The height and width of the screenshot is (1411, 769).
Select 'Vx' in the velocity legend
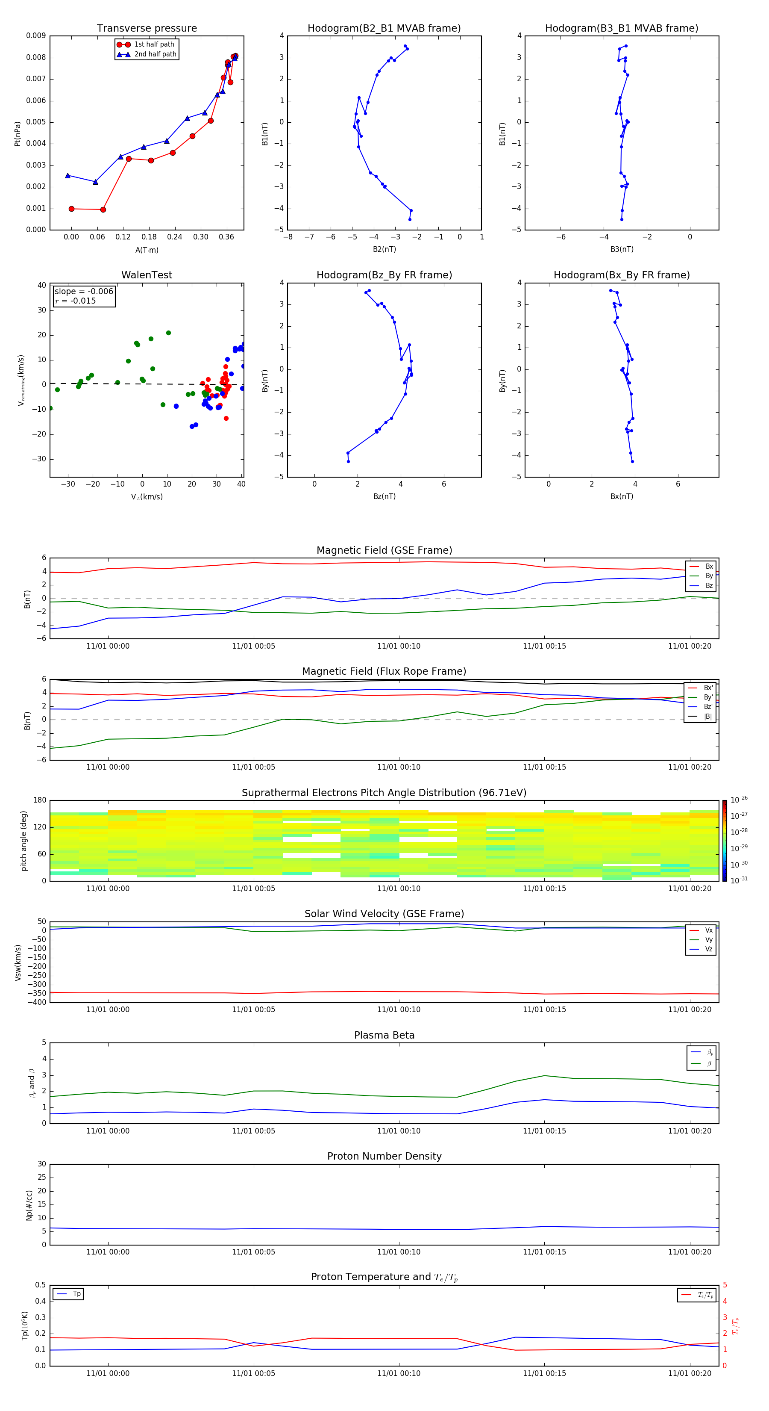(701, 930)
